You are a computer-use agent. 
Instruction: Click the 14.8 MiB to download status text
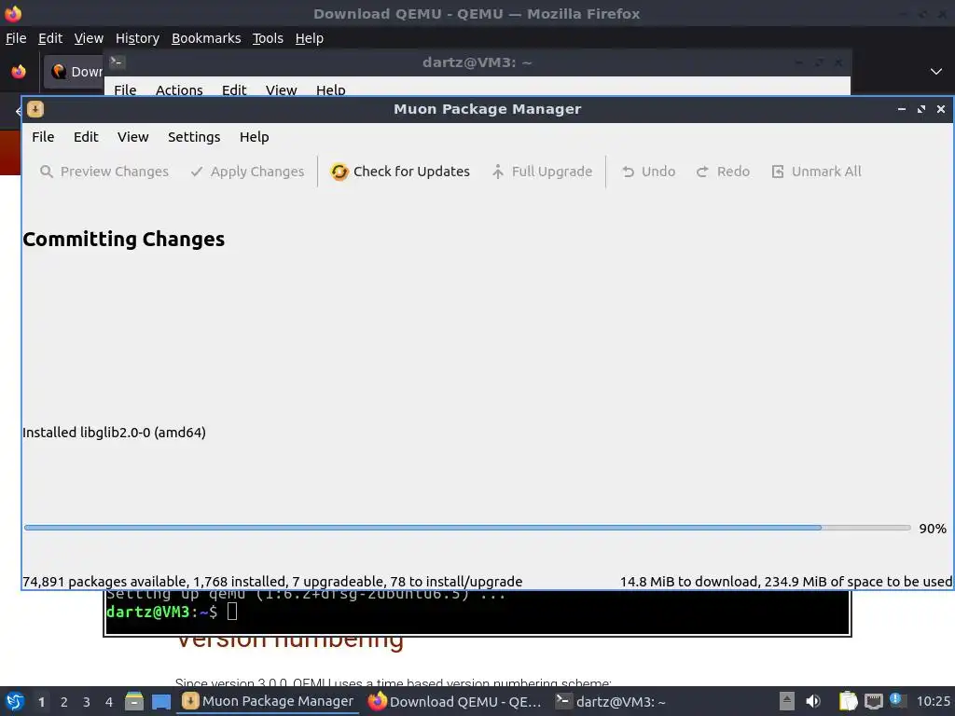[x=785, y=582]
